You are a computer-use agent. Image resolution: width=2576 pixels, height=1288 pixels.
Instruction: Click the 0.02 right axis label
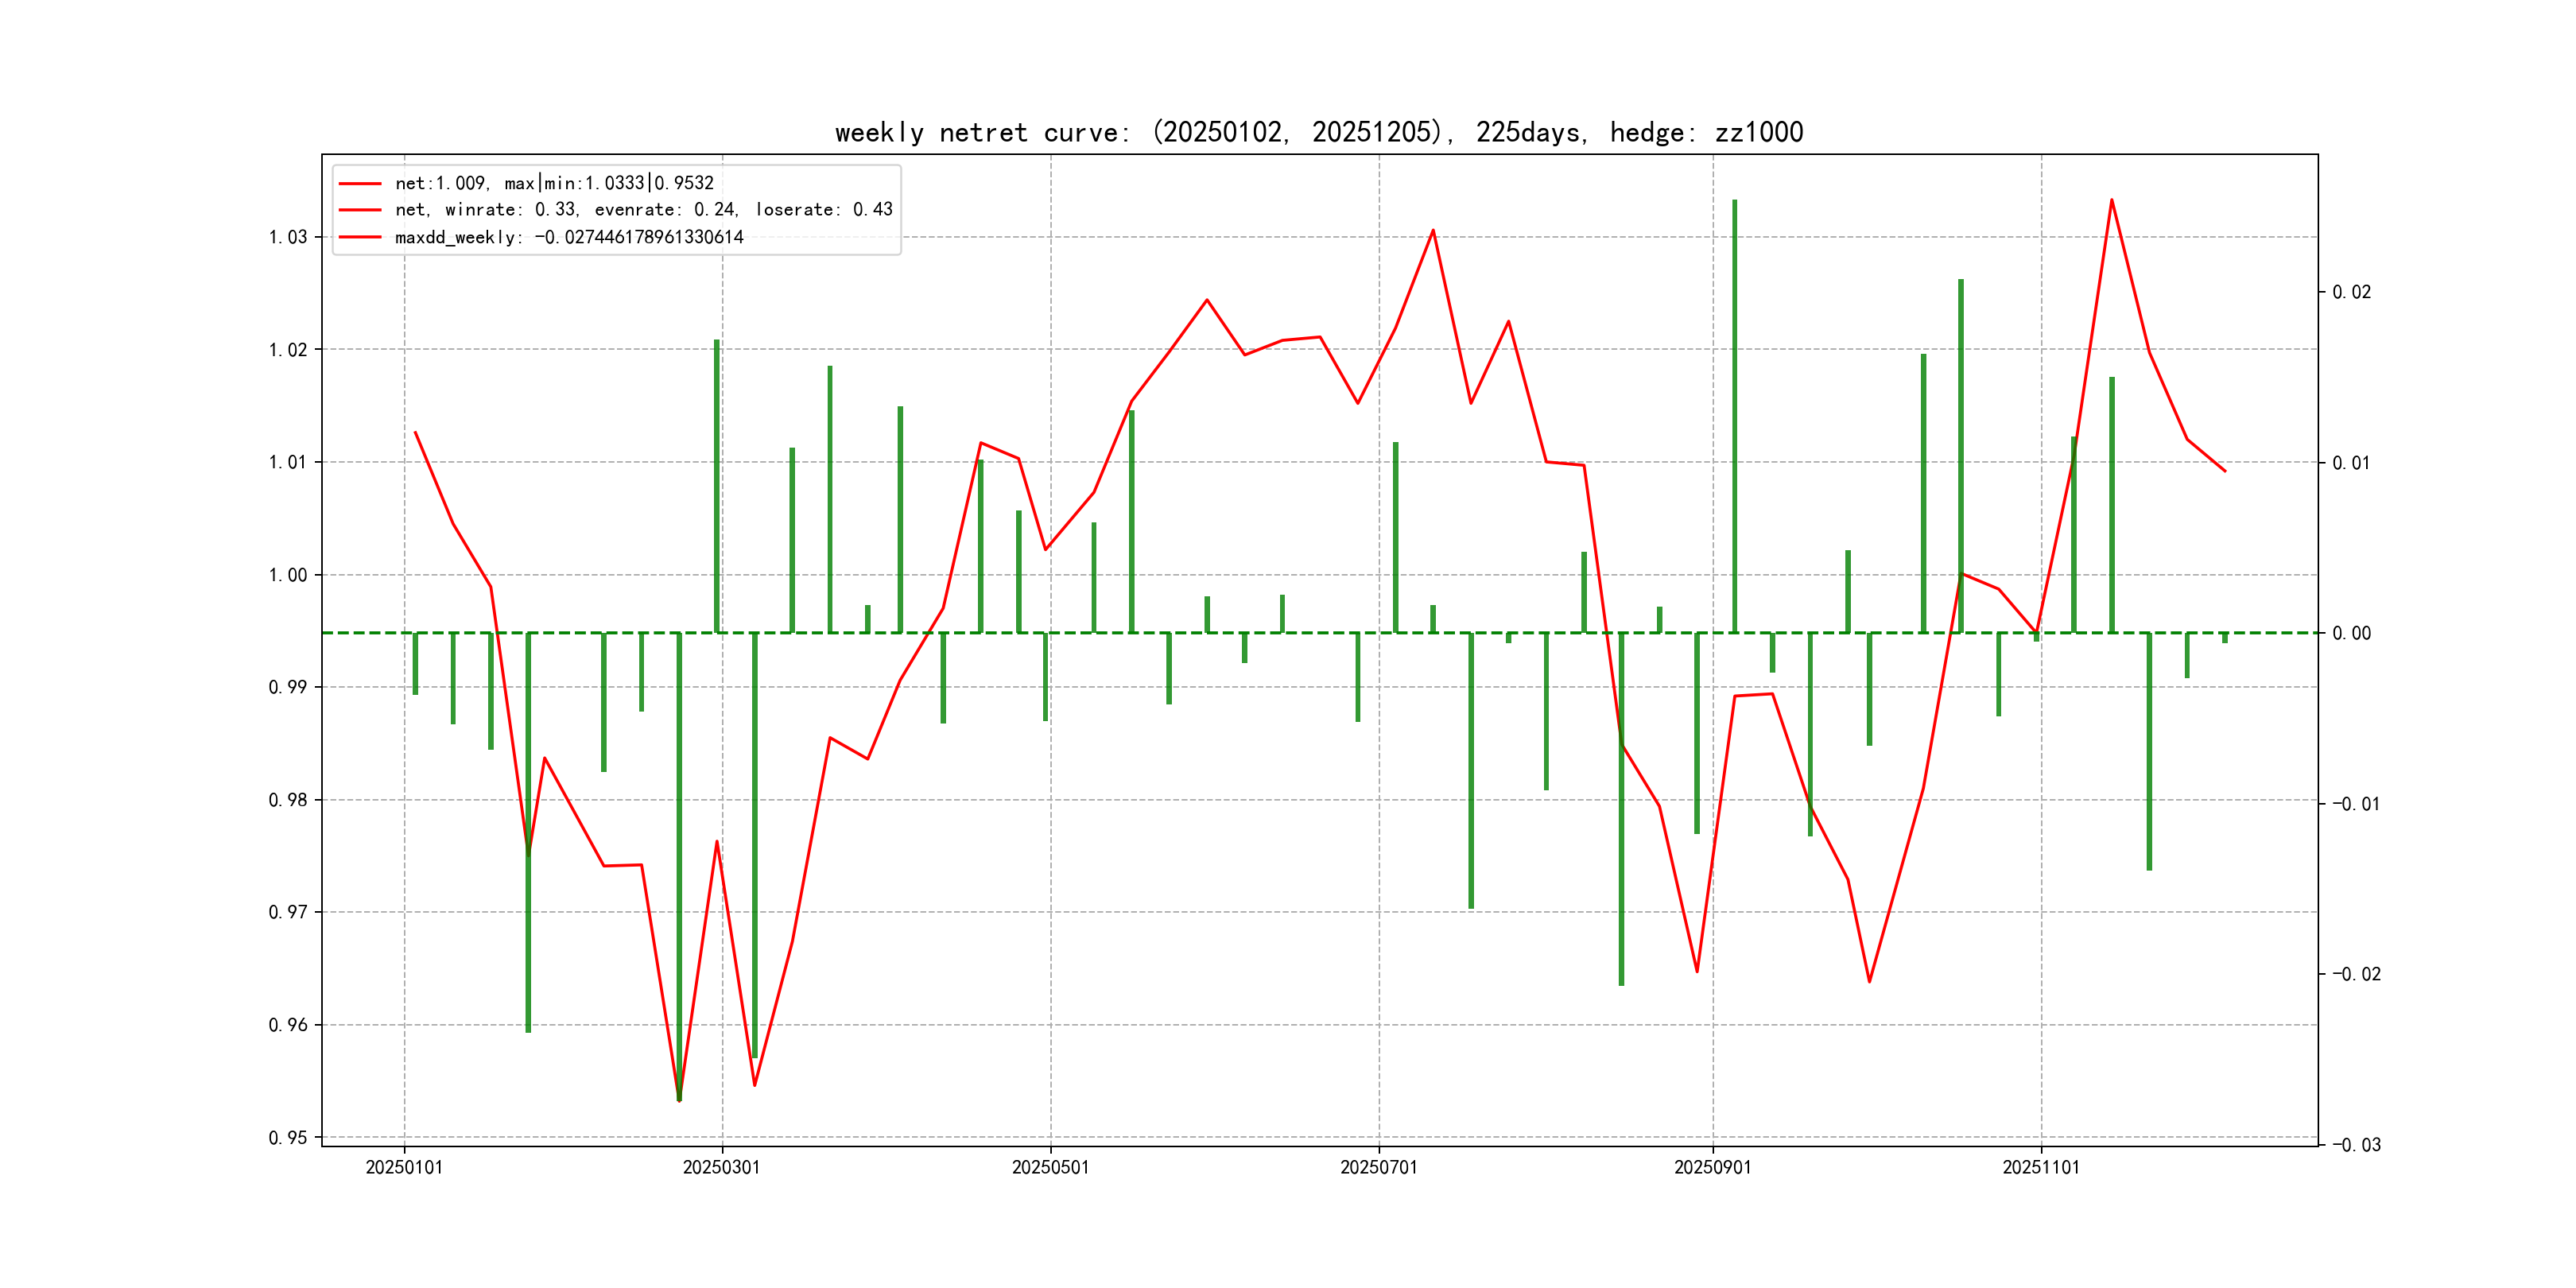click(x=2351, y=292)
